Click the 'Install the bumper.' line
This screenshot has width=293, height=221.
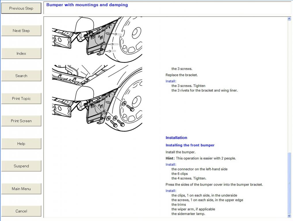pos(180,152)
